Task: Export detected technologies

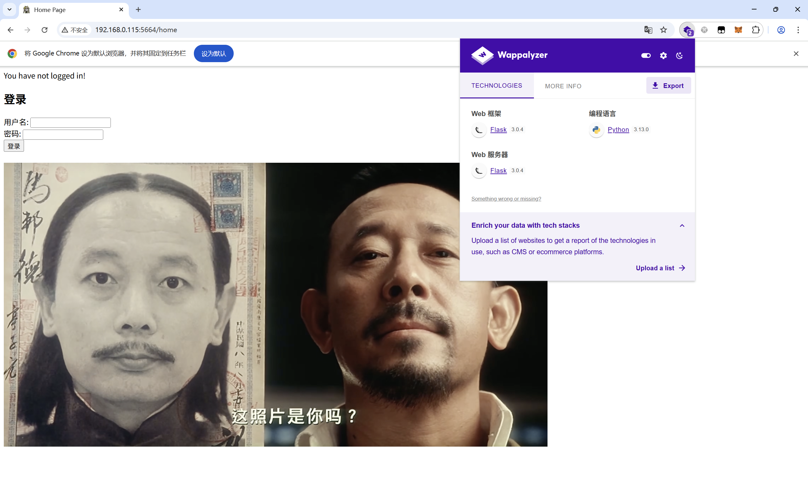Action: coord(668,85)
